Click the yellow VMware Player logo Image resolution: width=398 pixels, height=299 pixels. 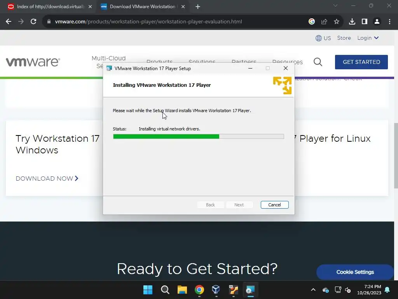pyautogui.click(x=282, y=85)
